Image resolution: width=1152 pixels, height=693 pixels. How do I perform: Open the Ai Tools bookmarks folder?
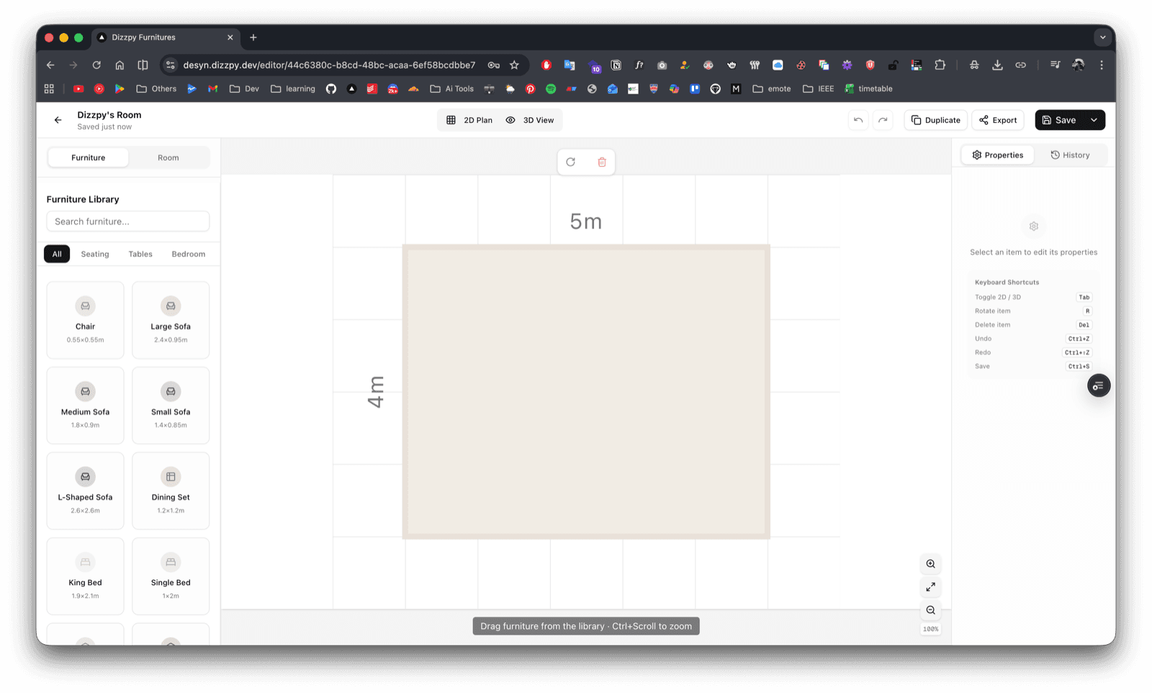[452, 89]
